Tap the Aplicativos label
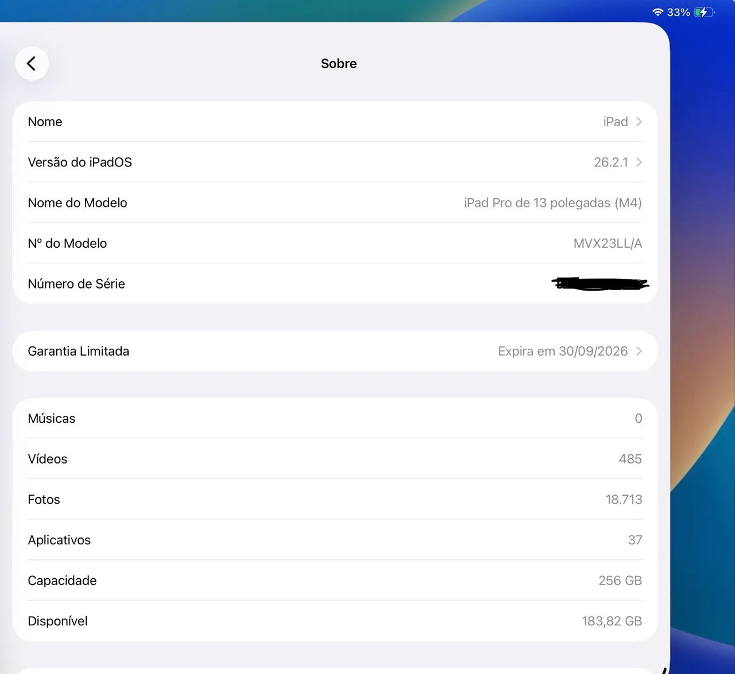 pyautogui.click(x=59, y=540)
